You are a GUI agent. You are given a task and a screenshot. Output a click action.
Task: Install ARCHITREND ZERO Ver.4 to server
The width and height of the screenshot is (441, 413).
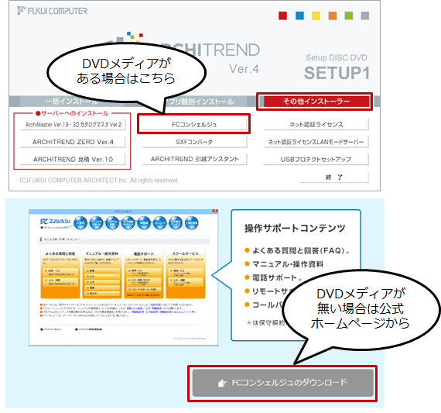coord(73,142)
